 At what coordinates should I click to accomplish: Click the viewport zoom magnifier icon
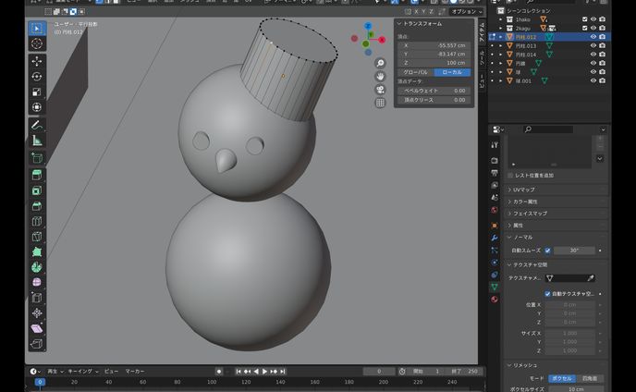click(x=380, y=63)
